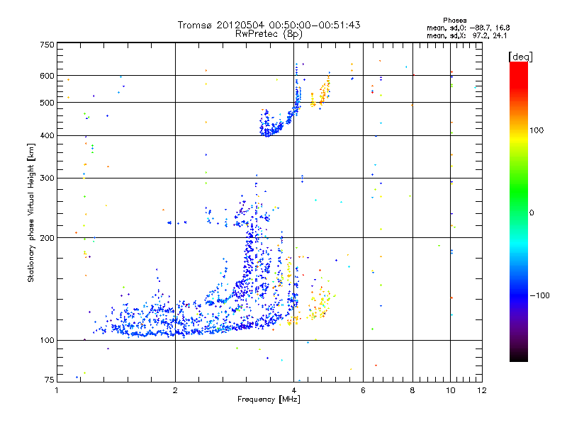Click x-axis tick label '4'
The width and height of the screenshot is (567, 425).
coord(293,390)
